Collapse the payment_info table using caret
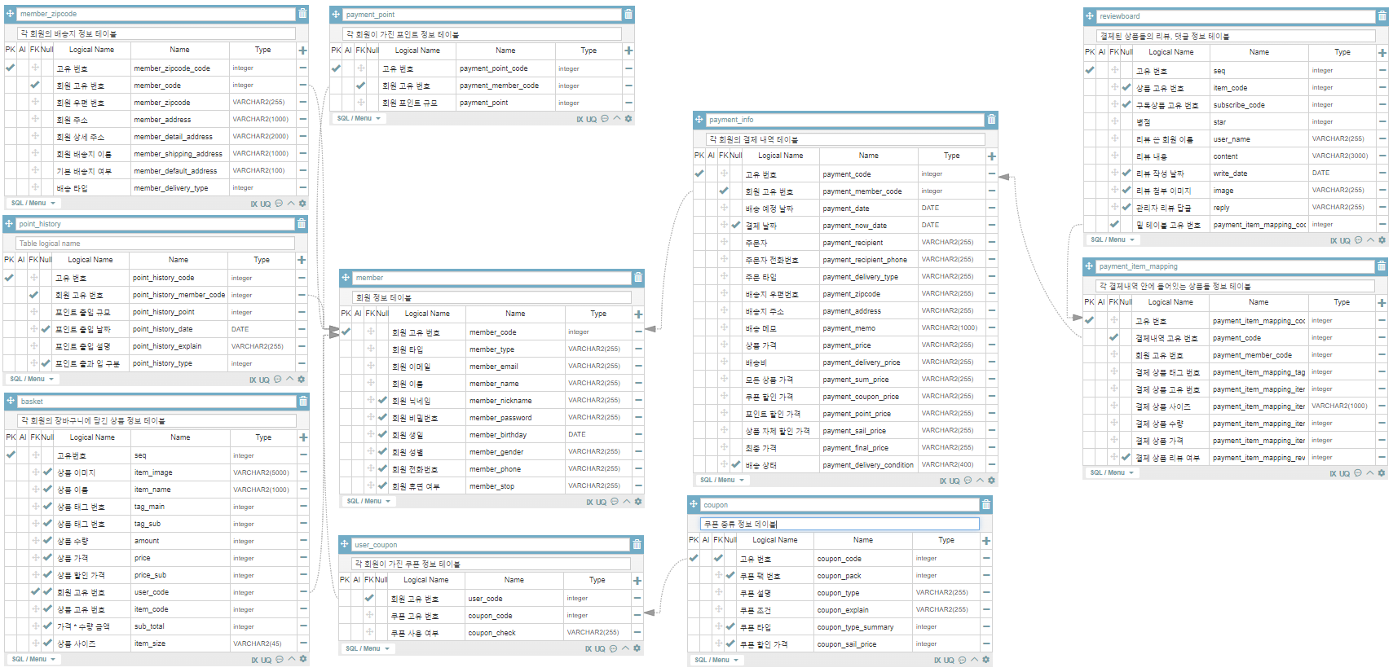 point(981,481)
